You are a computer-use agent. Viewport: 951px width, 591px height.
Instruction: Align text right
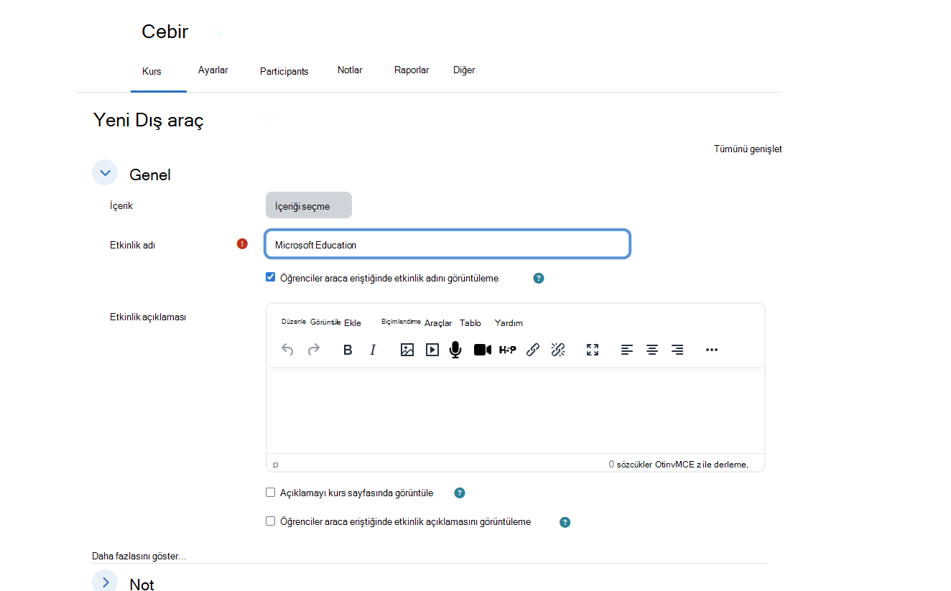[x=677, y=350]
